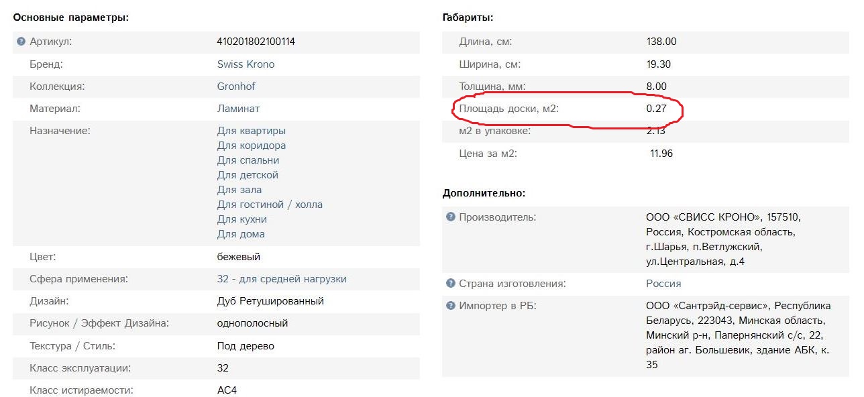Open the Swiss Krono brand link
The width and height of the screenshot is (864, 397).
point(246,64)
